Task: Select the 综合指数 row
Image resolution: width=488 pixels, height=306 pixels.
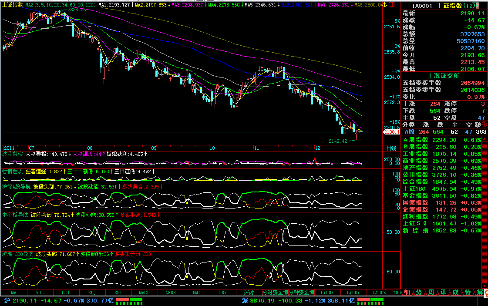Action: (x=442, y=182)
